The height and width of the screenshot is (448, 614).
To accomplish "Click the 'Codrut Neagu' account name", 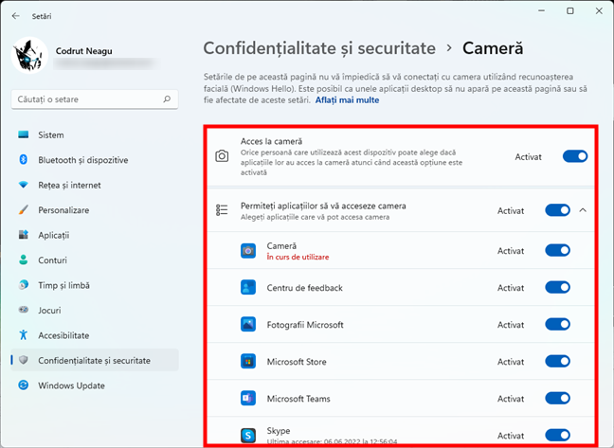I will pos(83,51).
